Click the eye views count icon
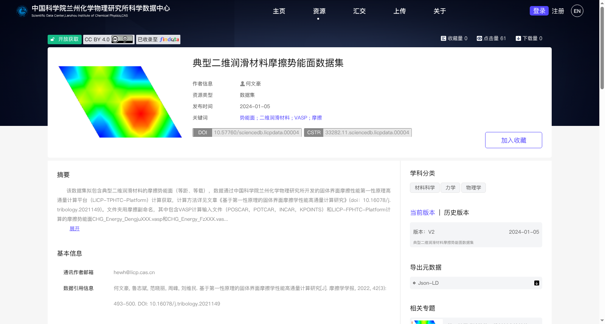Viewport: 605px width, 324px height. (x=479, y=38)
